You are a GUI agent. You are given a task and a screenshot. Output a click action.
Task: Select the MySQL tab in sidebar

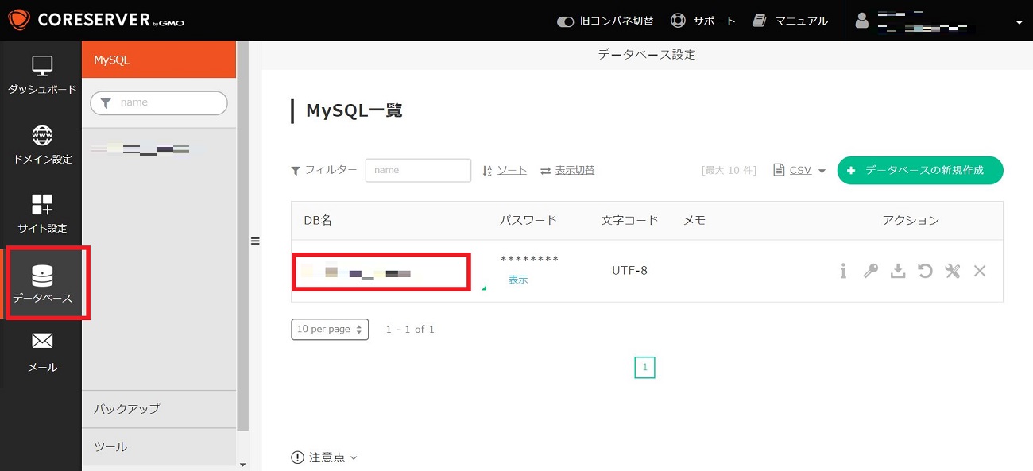tap(159, 60)
